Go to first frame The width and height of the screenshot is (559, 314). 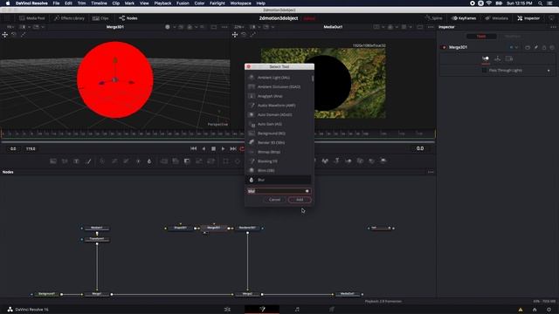click(194, 148)
